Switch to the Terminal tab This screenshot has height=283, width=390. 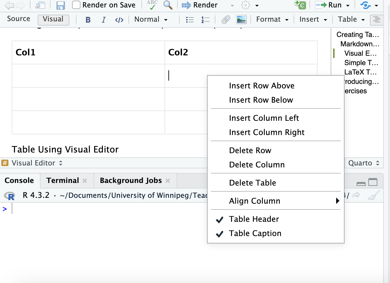[x=63, y=181]
